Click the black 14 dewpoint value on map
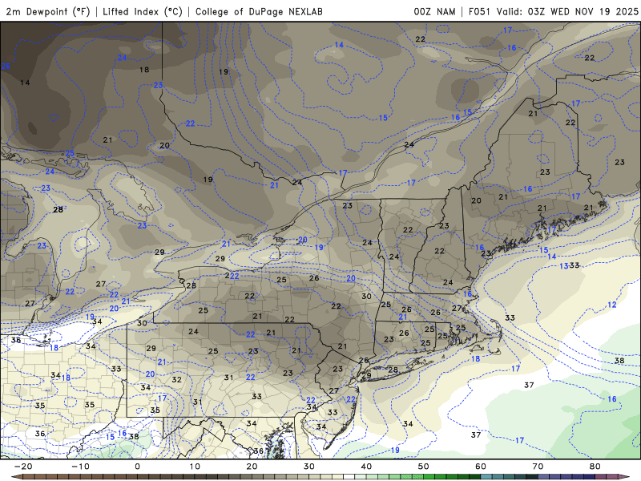The width and height of the screenshot is (641, 481). click(x=25, y=83)
